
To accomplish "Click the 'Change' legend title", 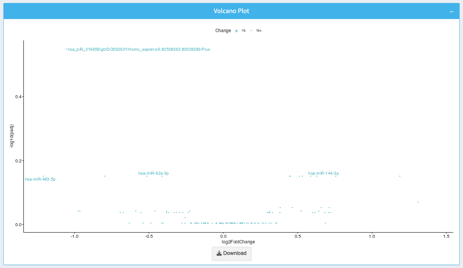I will click(x=223, y=31).
